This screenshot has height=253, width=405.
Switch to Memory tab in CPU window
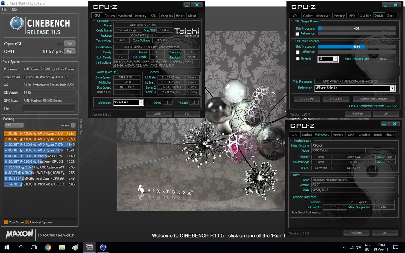point(141,15)
